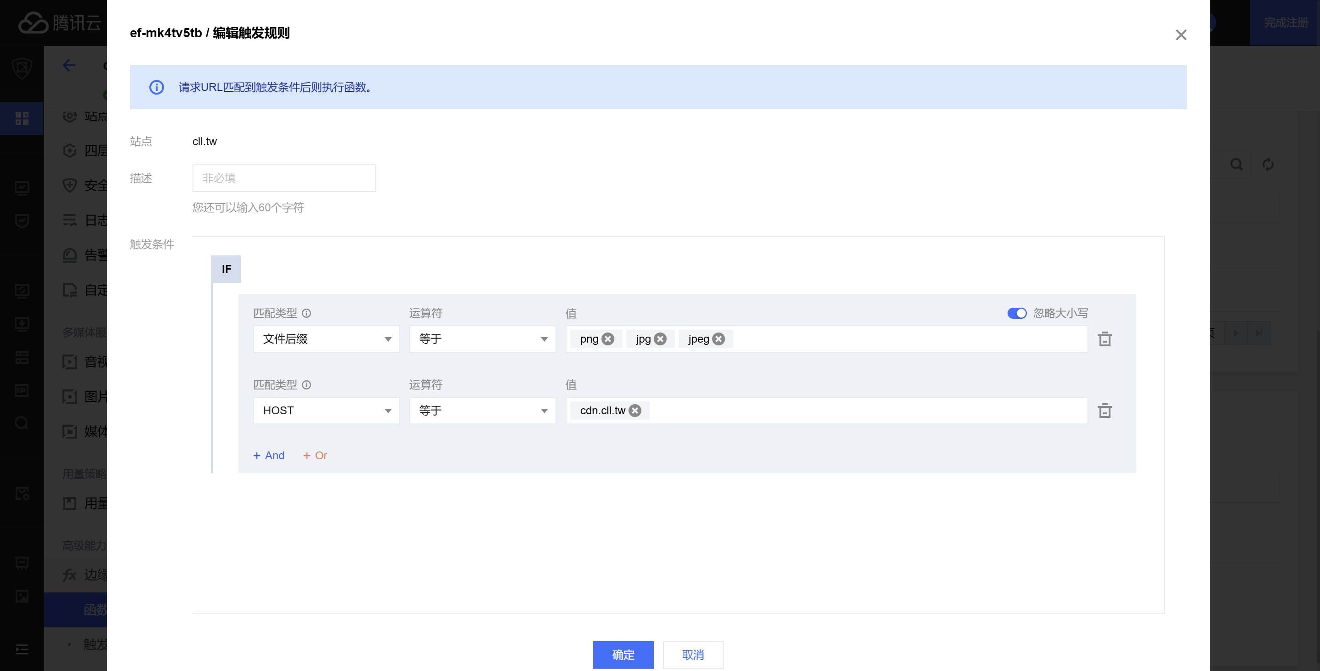Remove the cdn.cll.tw host tag
This screenshot has height=671, width=1320.
click(635, 411)
